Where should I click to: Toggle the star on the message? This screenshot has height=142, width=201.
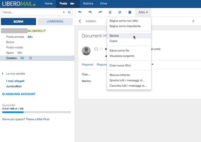click(x=101, y=49)
